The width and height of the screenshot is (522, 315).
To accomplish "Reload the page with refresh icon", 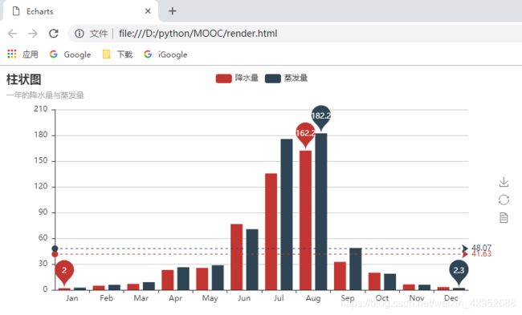I will point(54,34).
